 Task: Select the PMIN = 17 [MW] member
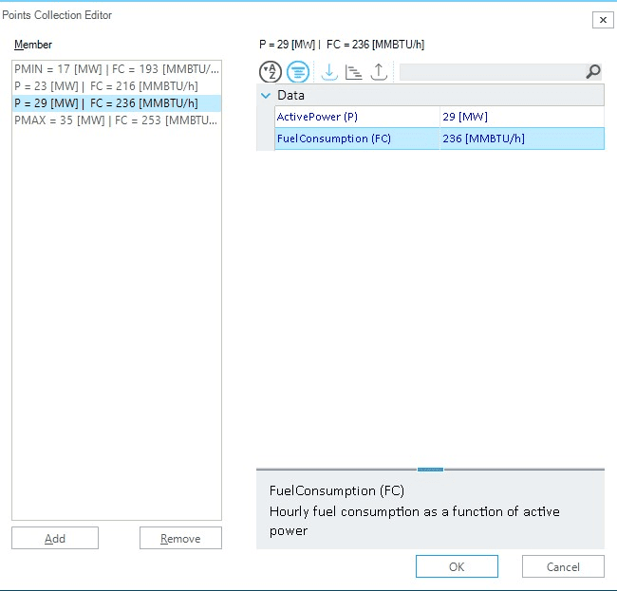[x=117, y=69]
